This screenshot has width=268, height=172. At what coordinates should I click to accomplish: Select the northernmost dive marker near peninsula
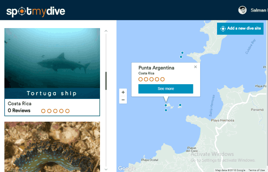(x=182, y=53)
